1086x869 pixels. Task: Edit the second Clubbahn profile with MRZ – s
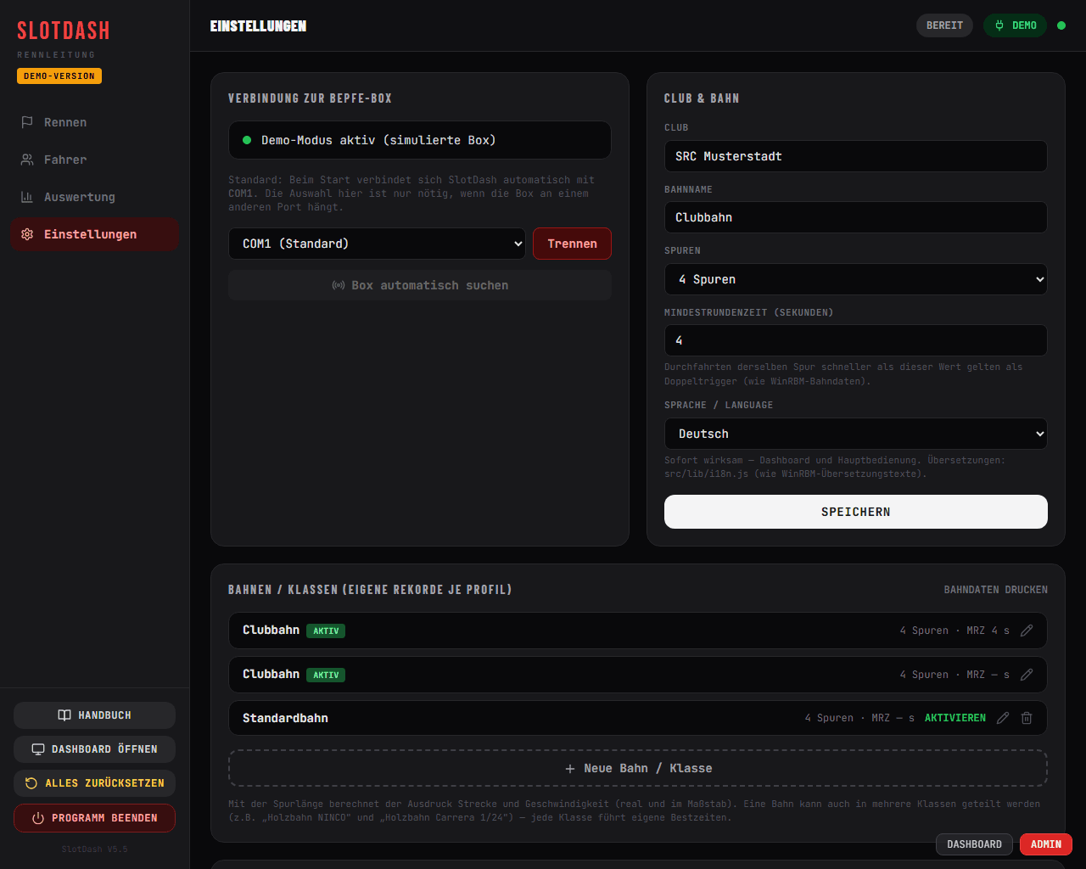point(1027,675)
